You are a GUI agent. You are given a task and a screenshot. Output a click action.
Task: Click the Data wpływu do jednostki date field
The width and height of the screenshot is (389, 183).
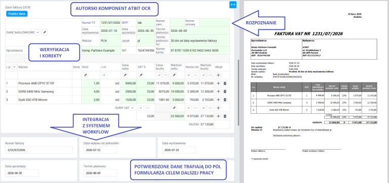click(x=100, y=150)
